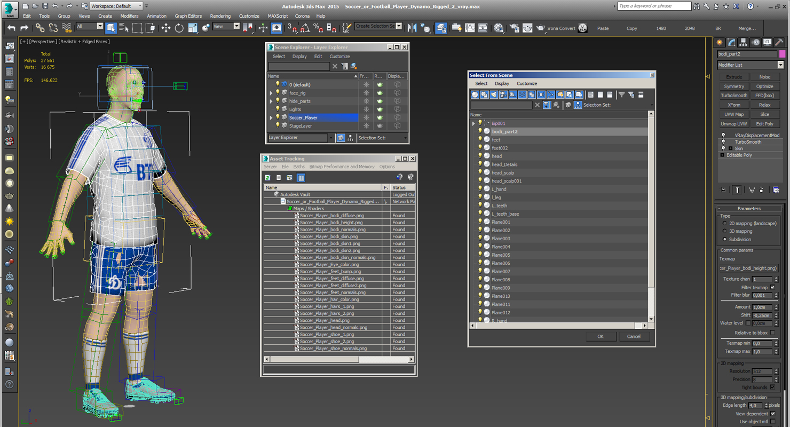Open the Modifiers menu
Viewport: 790px width, 427px height.
(x=129, y=16)
